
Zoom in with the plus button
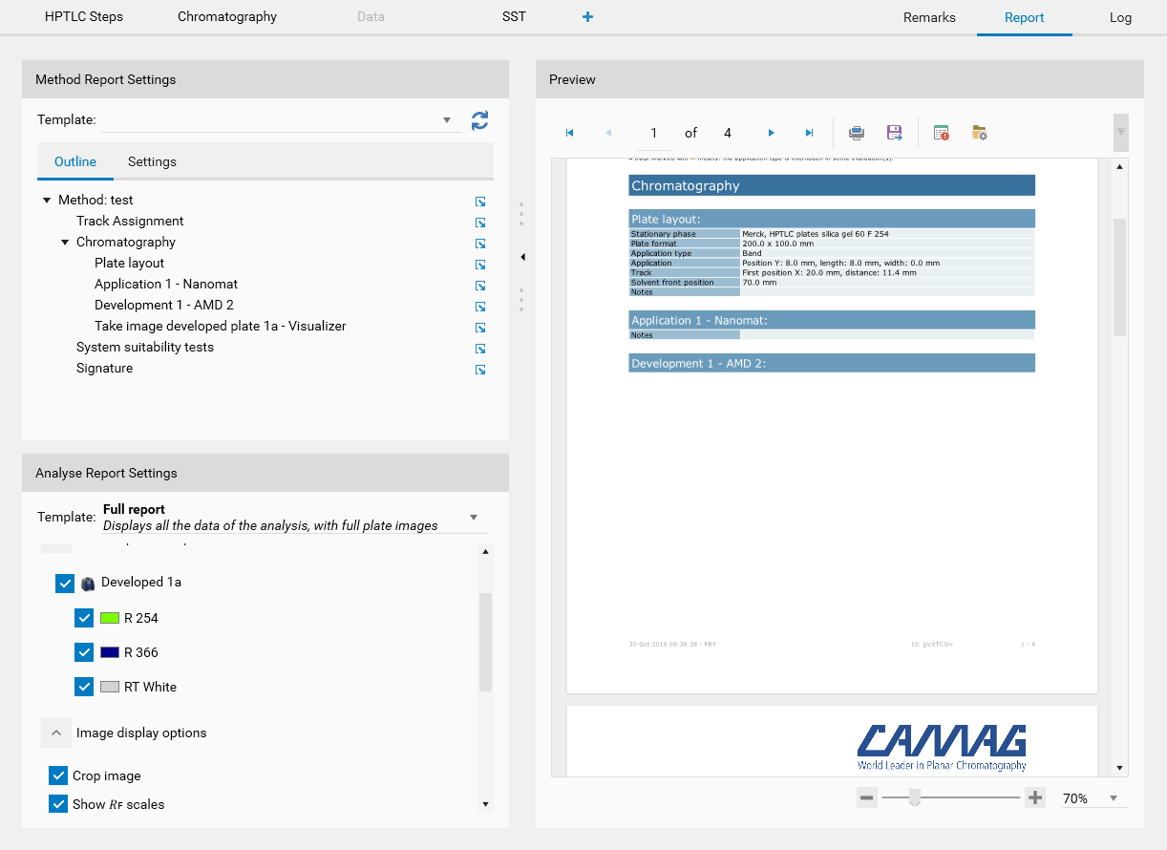[x=1035, y=797]
